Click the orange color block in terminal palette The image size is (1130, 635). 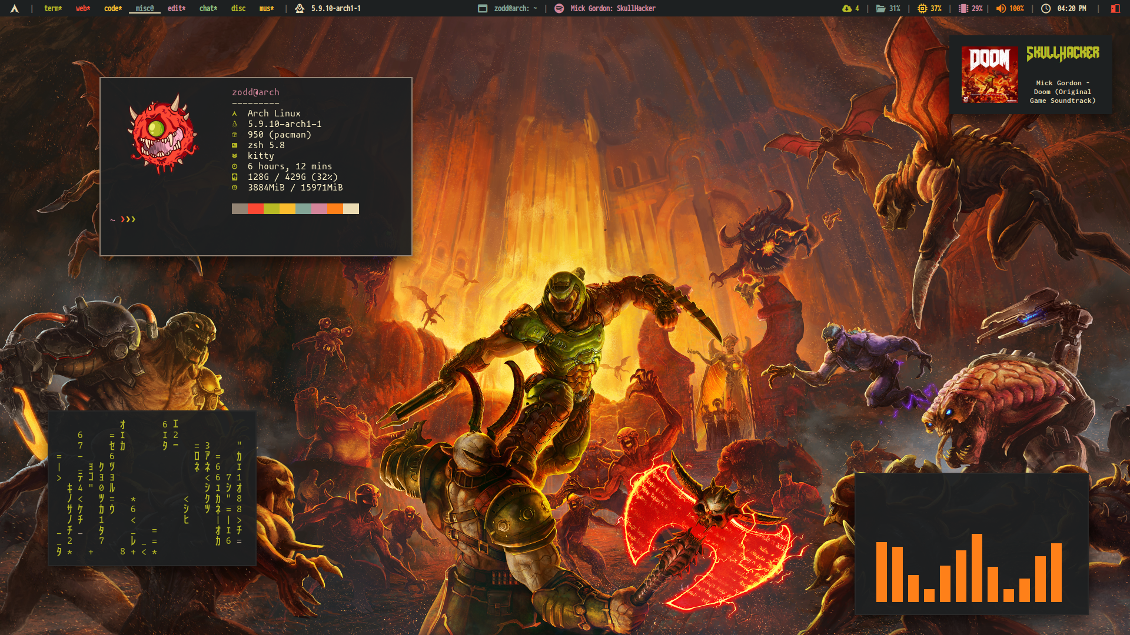click(335, 209)
